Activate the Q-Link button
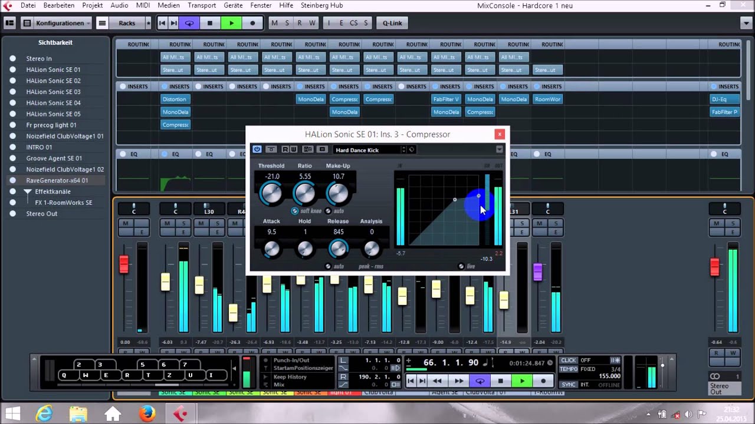This screenshot has width=755, height=424. point(392,23)
